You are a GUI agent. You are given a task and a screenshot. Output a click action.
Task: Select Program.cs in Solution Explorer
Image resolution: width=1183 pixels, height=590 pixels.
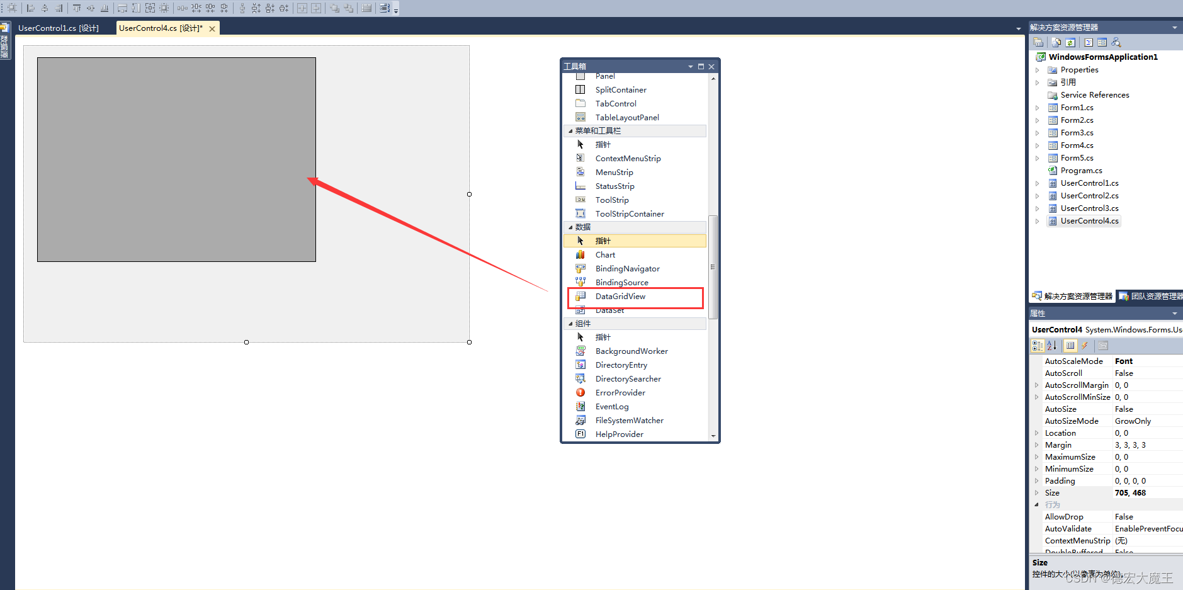click(x=1081, y=171)
